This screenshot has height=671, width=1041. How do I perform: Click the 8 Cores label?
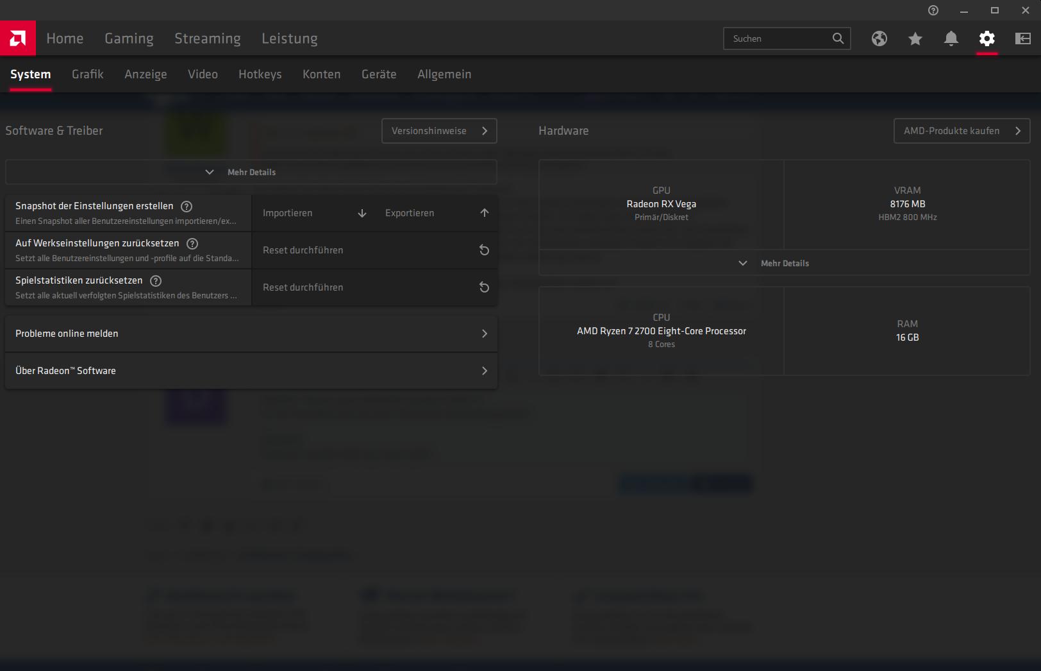[x=662, y=344]
